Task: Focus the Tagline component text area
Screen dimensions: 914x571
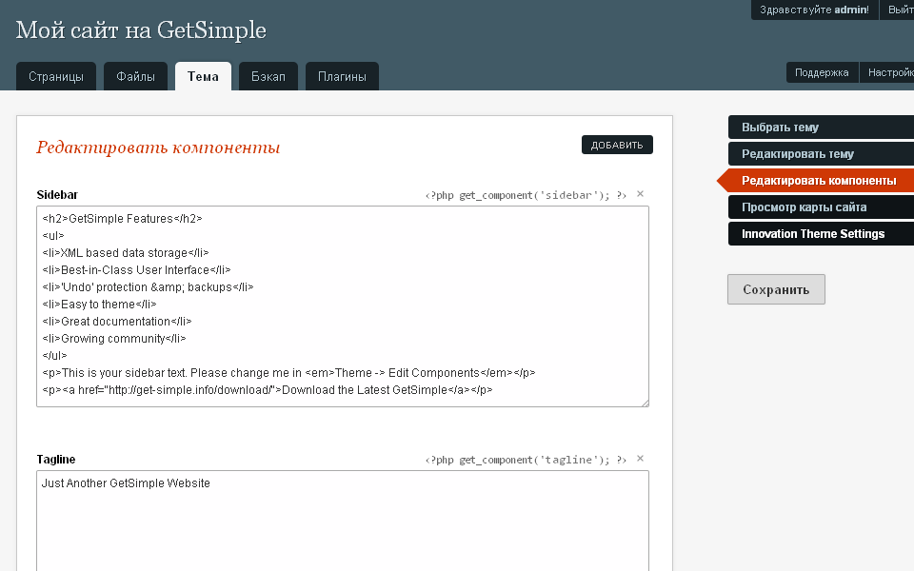Action: coord(343,523)
